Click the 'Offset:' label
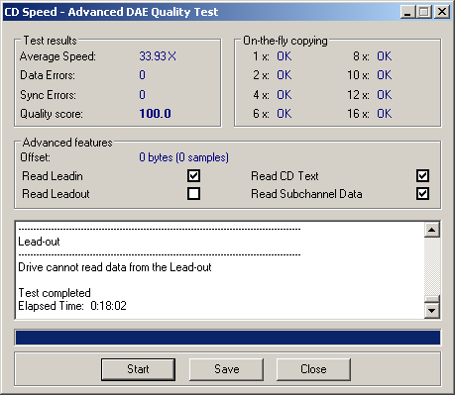The width and height of the screenshot is (455, 395). 35,157
